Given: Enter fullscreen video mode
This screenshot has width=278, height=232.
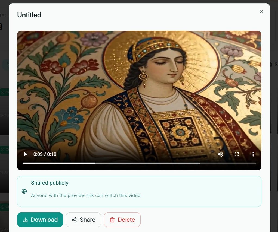Looking at the screenshot, I should point(237,154).
